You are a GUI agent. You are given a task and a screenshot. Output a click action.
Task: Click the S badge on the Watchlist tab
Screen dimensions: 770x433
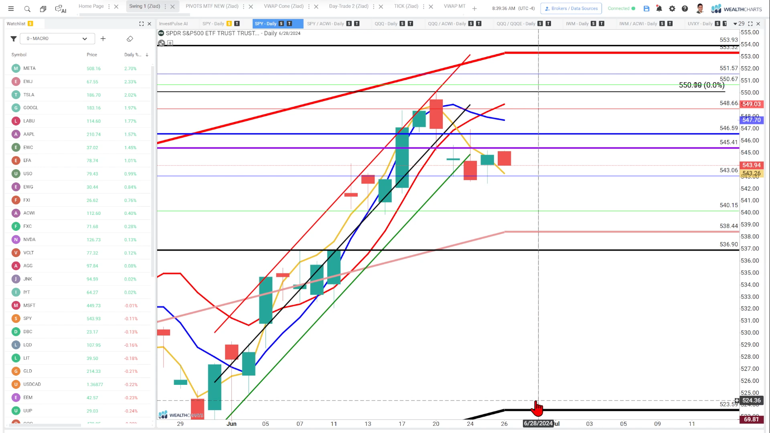30,24
